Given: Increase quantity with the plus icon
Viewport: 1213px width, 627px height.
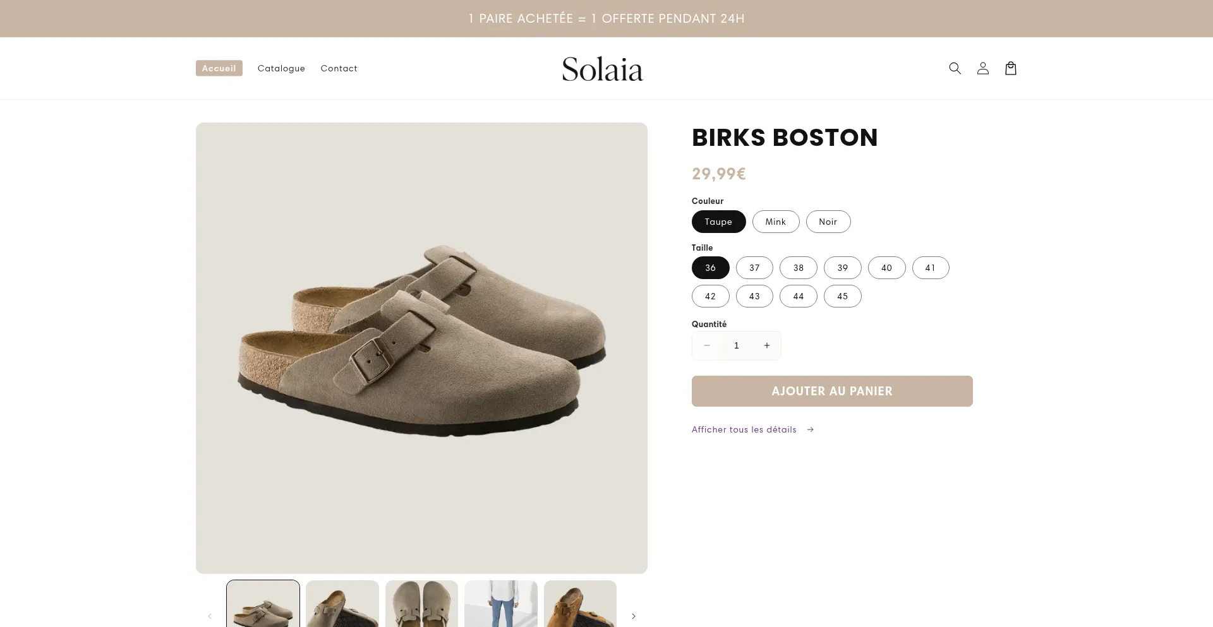Looking at the screenshot, I should tap(766, 345).
